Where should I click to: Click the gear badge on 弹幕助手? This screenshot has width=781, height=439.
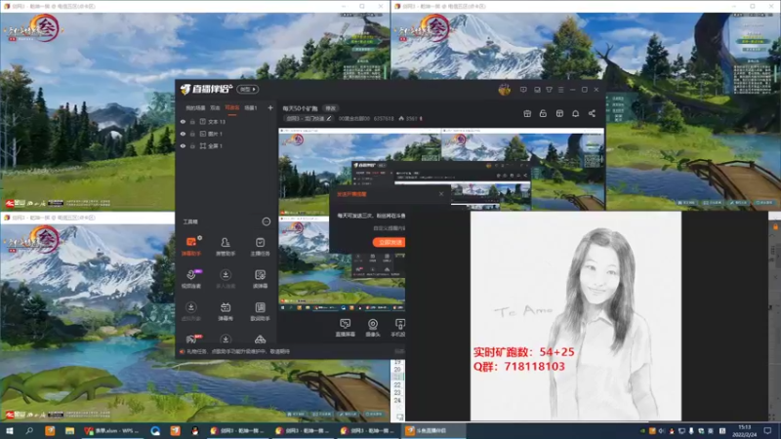point(200,238)
